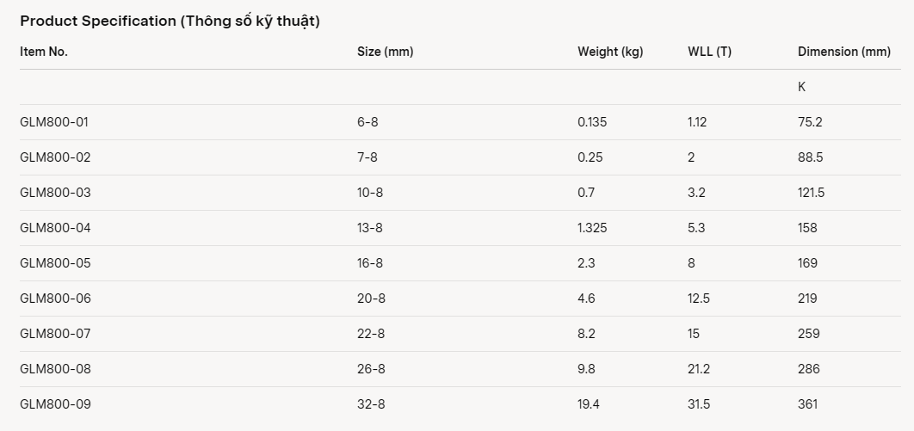Click the Dimension (mm) column header
This screenshot has height=431, width=914.
843,52
